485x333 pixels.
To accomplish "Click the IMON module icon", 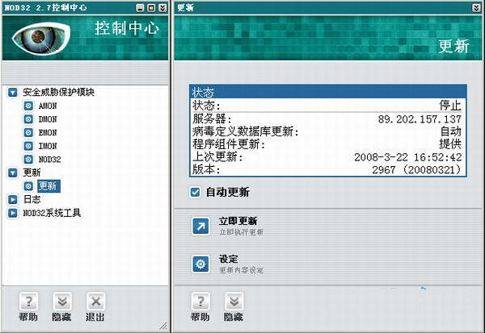I will click(28, 146).
